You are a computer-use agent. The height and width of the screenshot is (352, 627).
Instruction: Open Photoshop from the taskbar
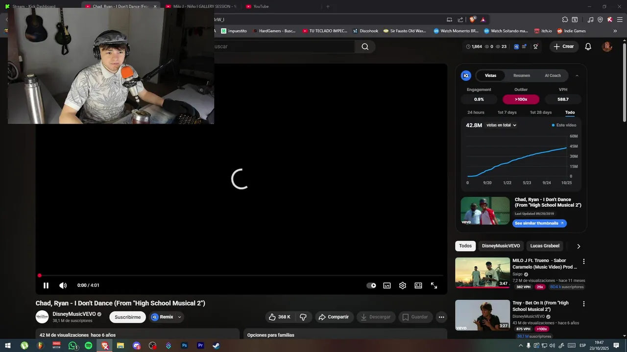coord(185,346)
